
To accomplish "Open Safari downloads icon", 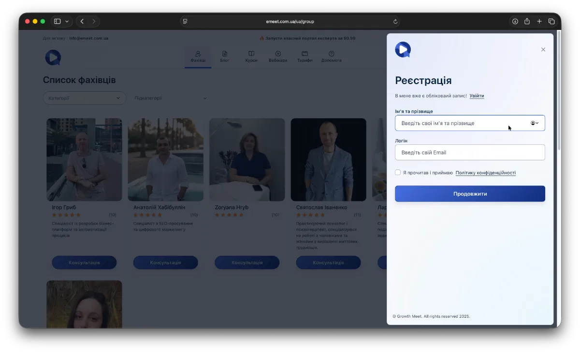I will 515,21.
